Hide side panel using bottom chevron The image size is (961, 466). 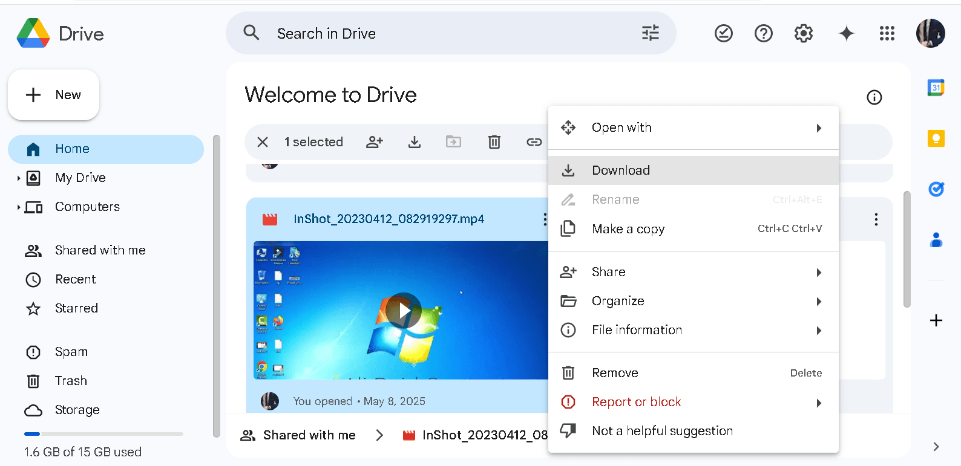coord(936,447)
